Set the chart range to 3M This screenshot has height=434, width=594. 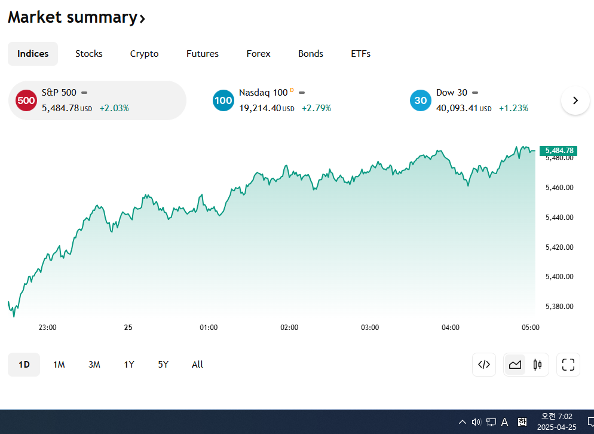click(94, 365)
